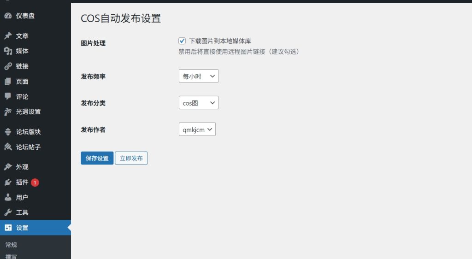Open 工具 menu item
The width and height of the screenshot is (472, 259).
[x=35, y=212]
